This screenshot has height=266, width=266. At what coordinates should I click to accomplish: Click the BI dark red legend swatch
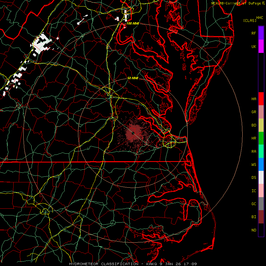pyautogui.click(x=261, y=217)
